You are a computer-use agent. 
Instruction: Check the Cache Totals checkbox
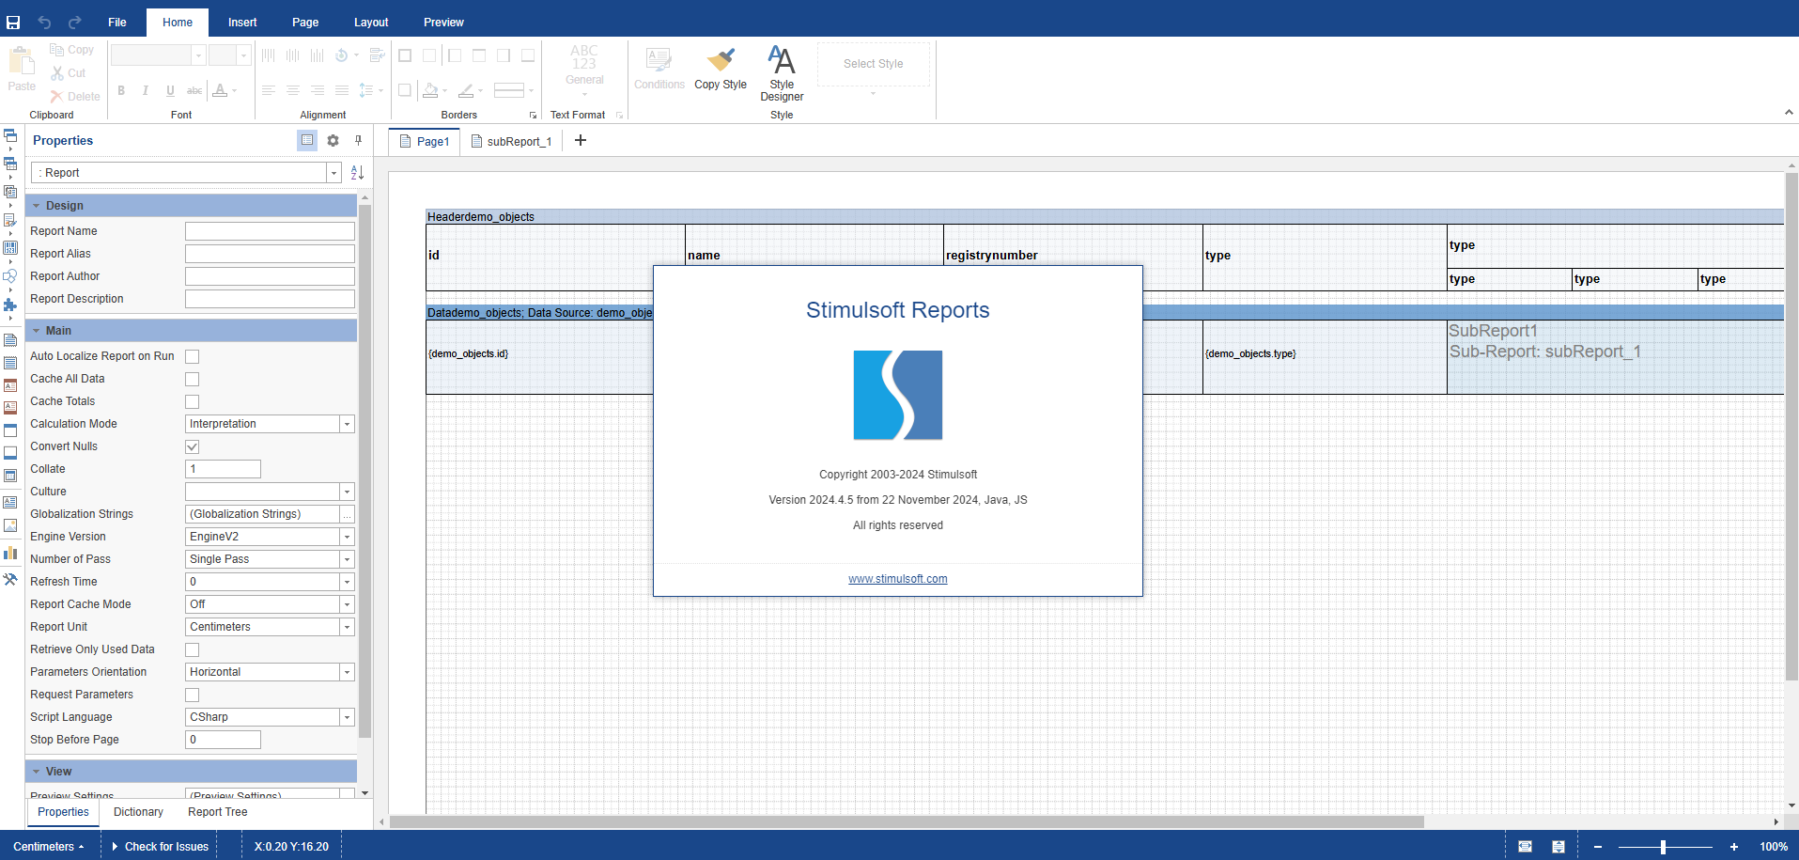193,401
